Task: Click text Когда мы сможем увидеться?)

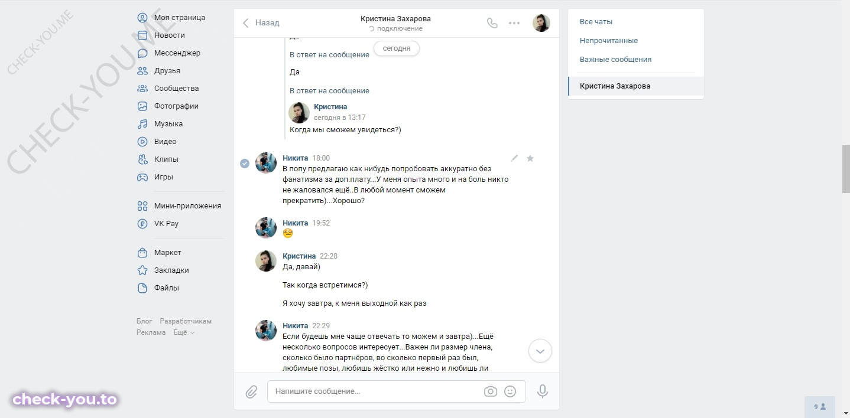Action: coord(345,130)
